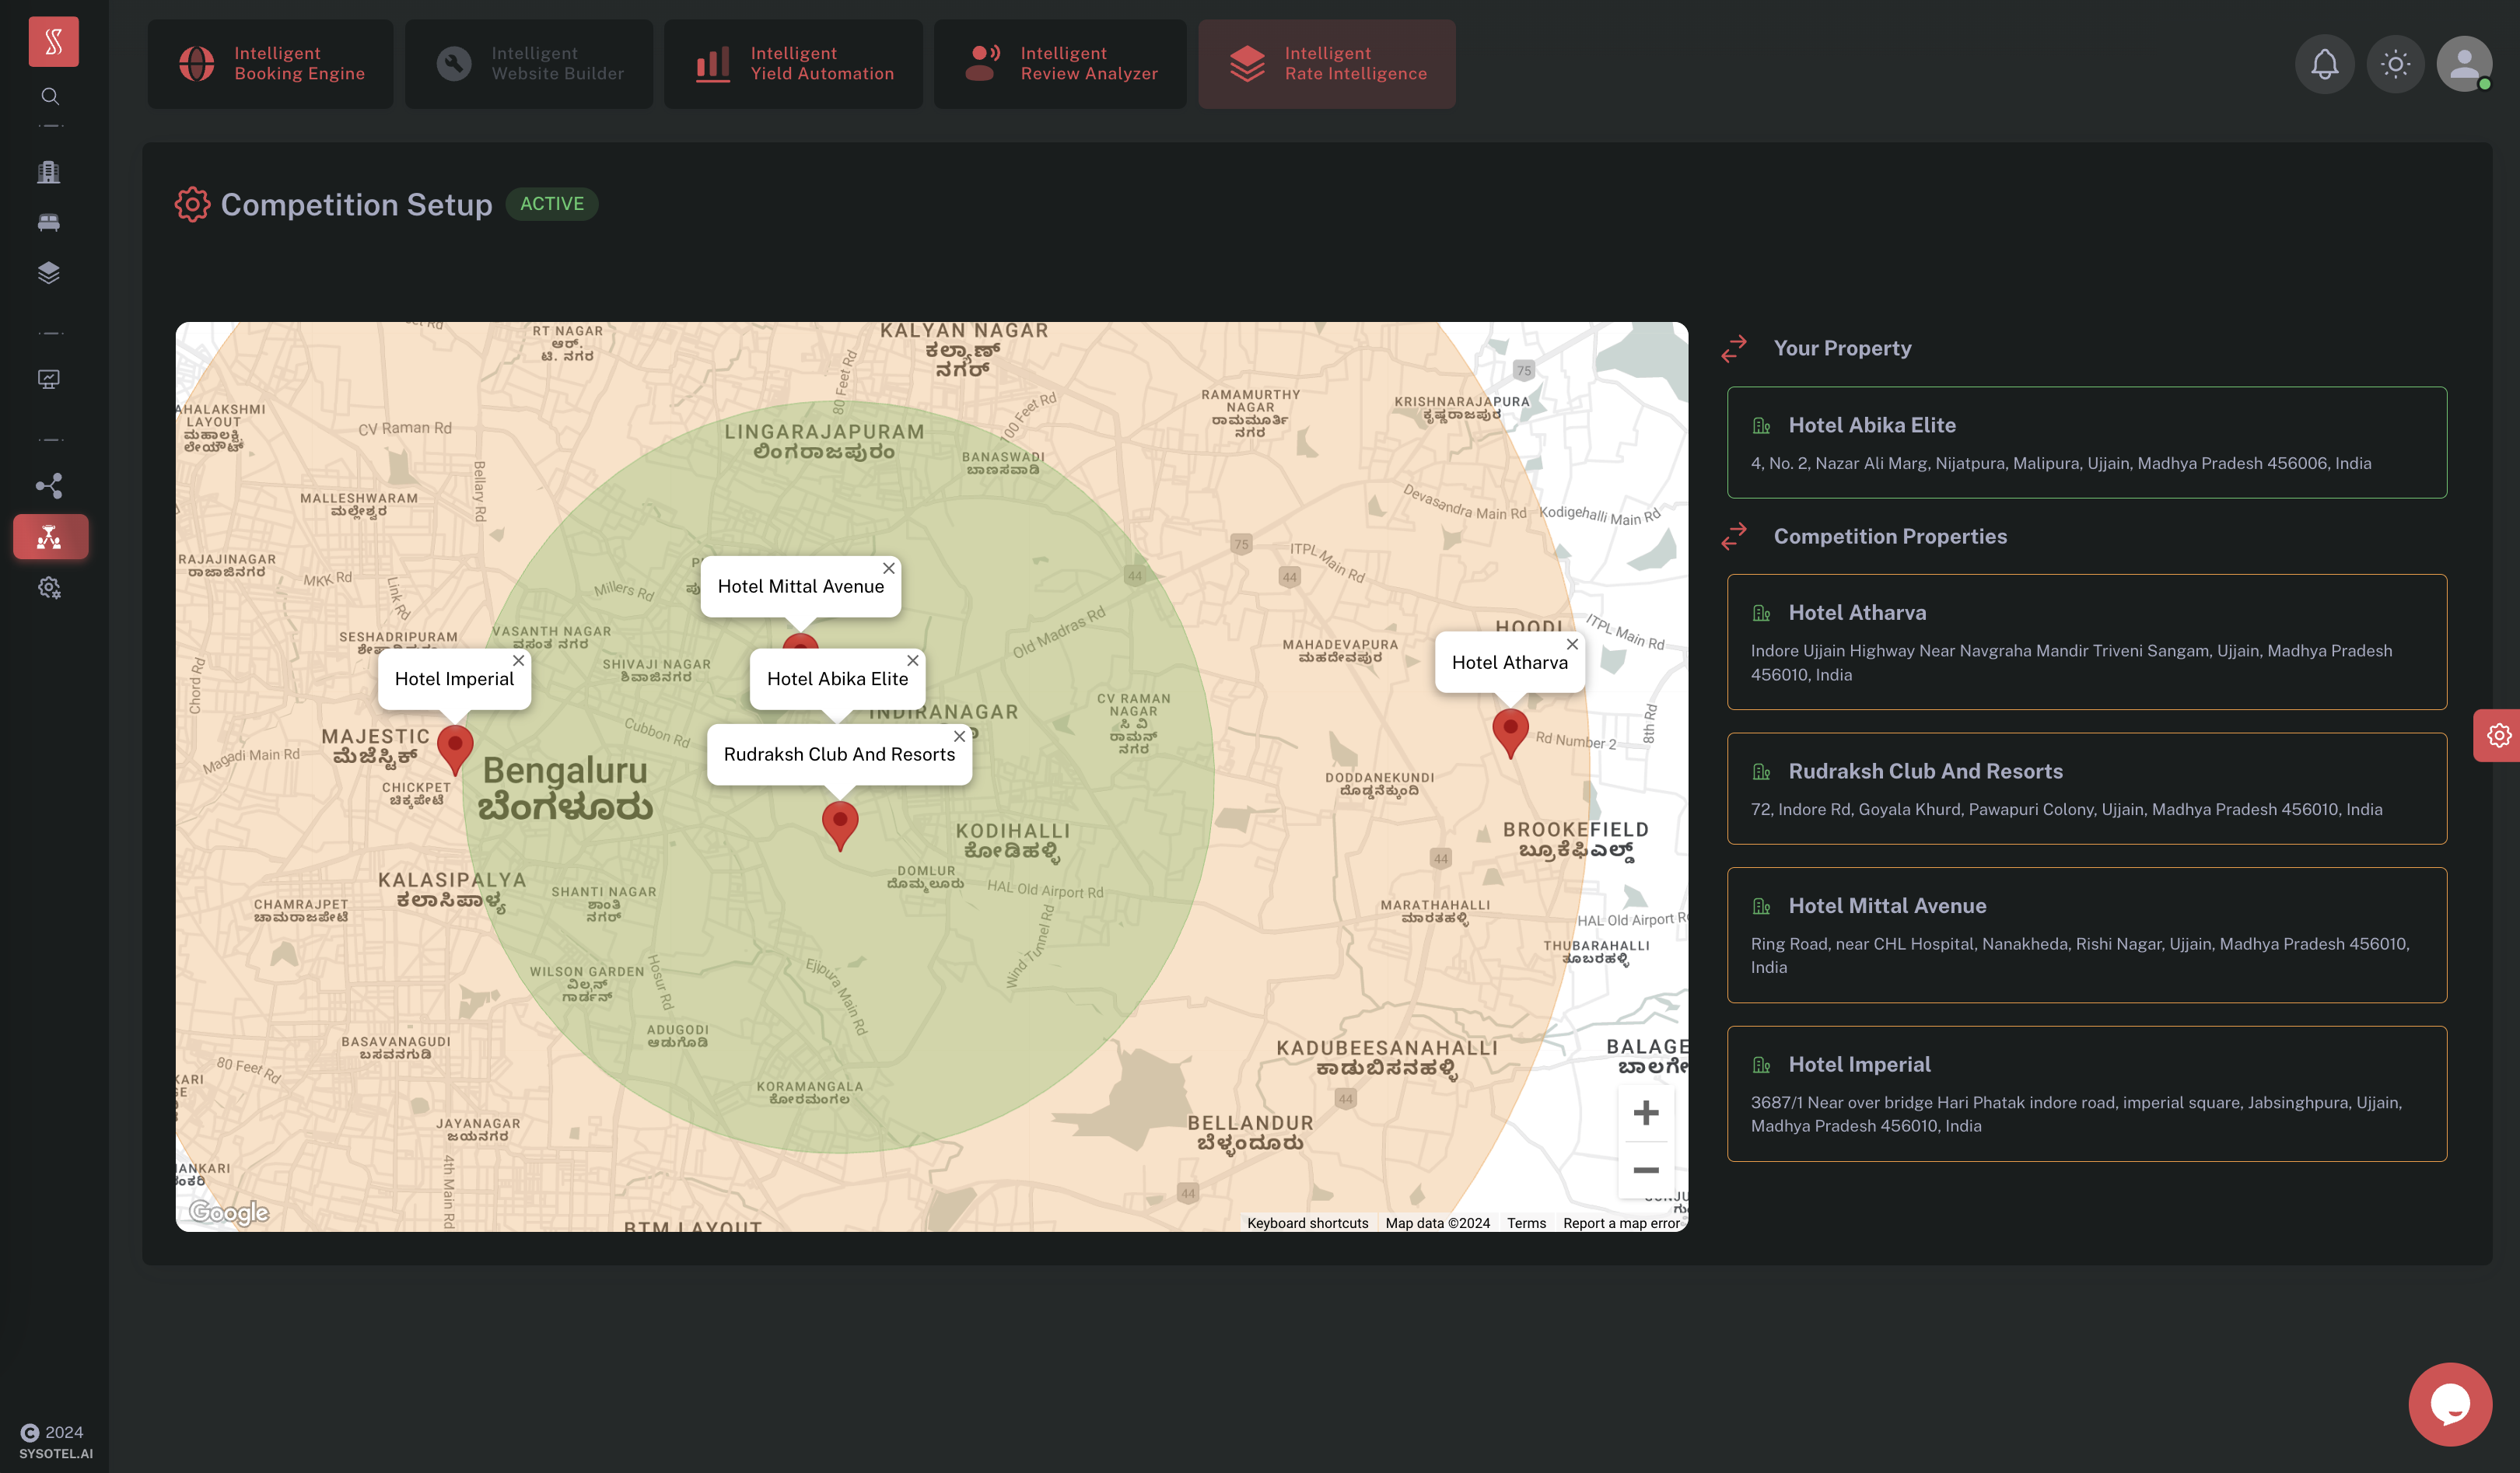Toggle light theme sun icon
The height and width of the screenshot is (1473, 2520).
coord(2395,65)
